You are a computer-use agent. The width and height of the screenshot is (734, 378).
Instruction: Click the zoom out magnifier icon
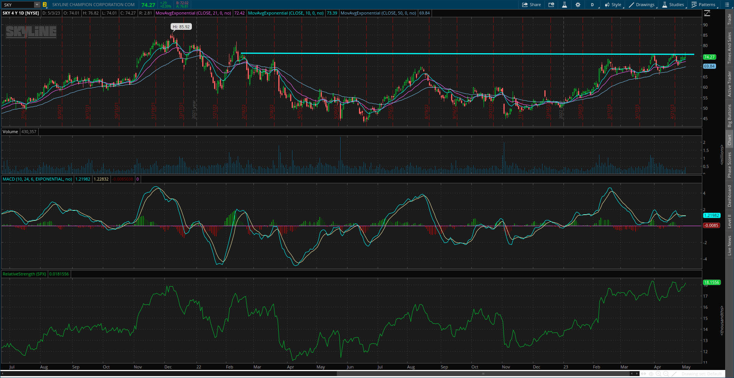[666, 374]
